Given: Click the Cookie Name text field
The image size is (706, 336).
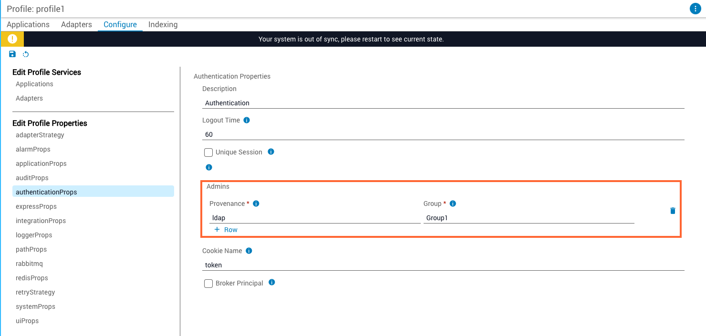Looking at the screenshot, I should [x=443, y=265].
